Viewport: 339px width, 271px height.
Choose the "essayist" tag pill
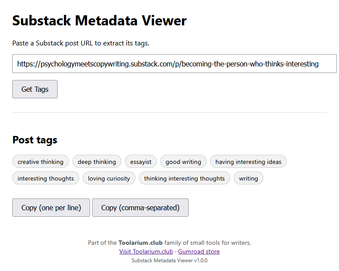click(x=141, y=162)
